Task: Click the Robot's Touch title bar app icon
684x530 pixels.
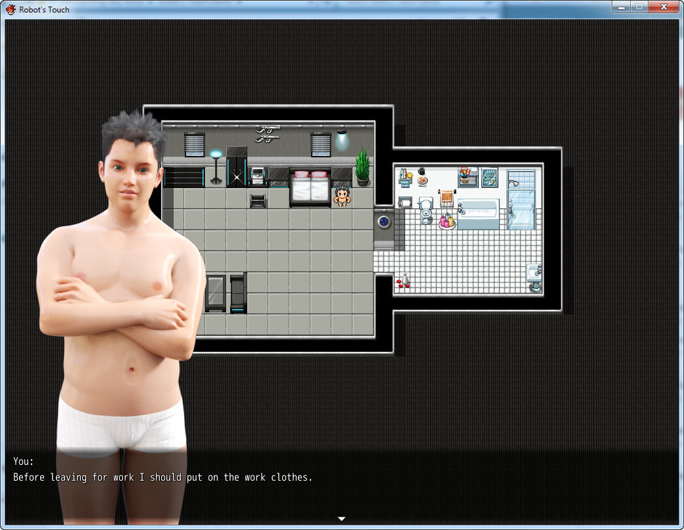Action: 11,9
